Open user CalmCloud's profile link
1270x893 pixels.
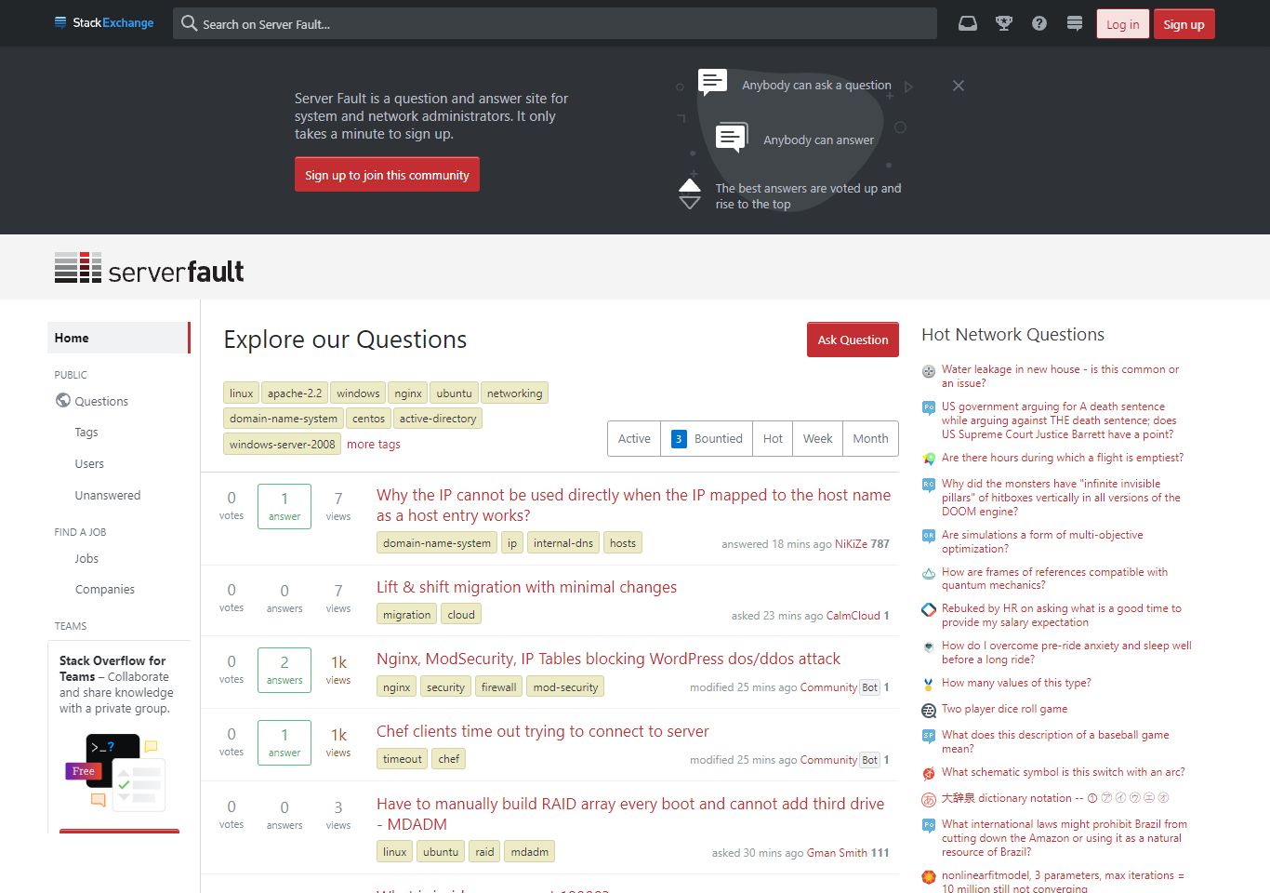tap(853, 616)
